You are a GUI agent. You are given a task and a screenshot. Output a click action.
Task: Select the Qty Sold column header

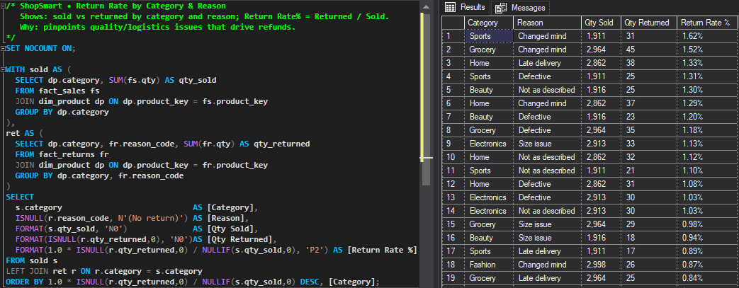click(x=599, y=23)
